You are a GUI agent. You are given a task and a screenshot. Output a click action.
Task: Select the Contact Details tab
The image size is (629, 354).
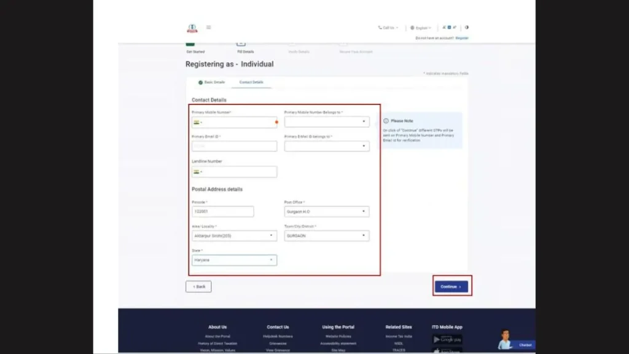252,81
